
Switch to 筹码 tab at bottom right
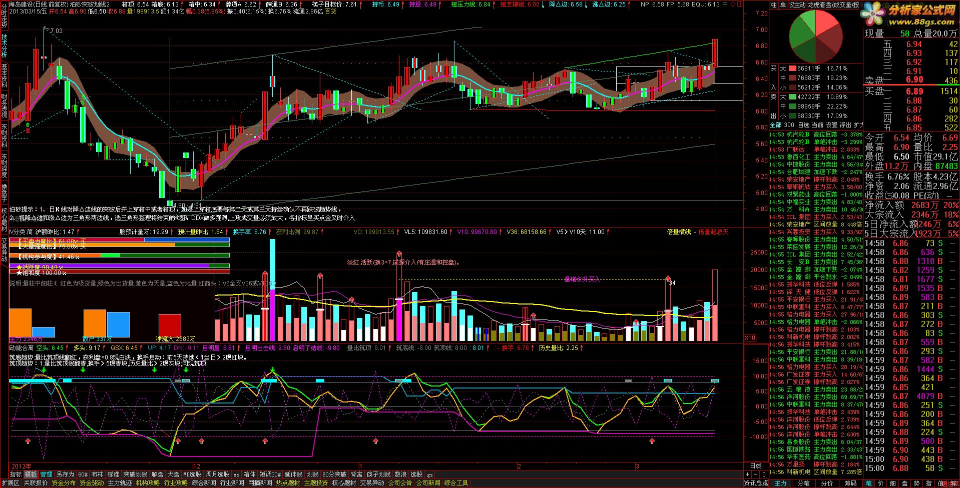[851, 483]
